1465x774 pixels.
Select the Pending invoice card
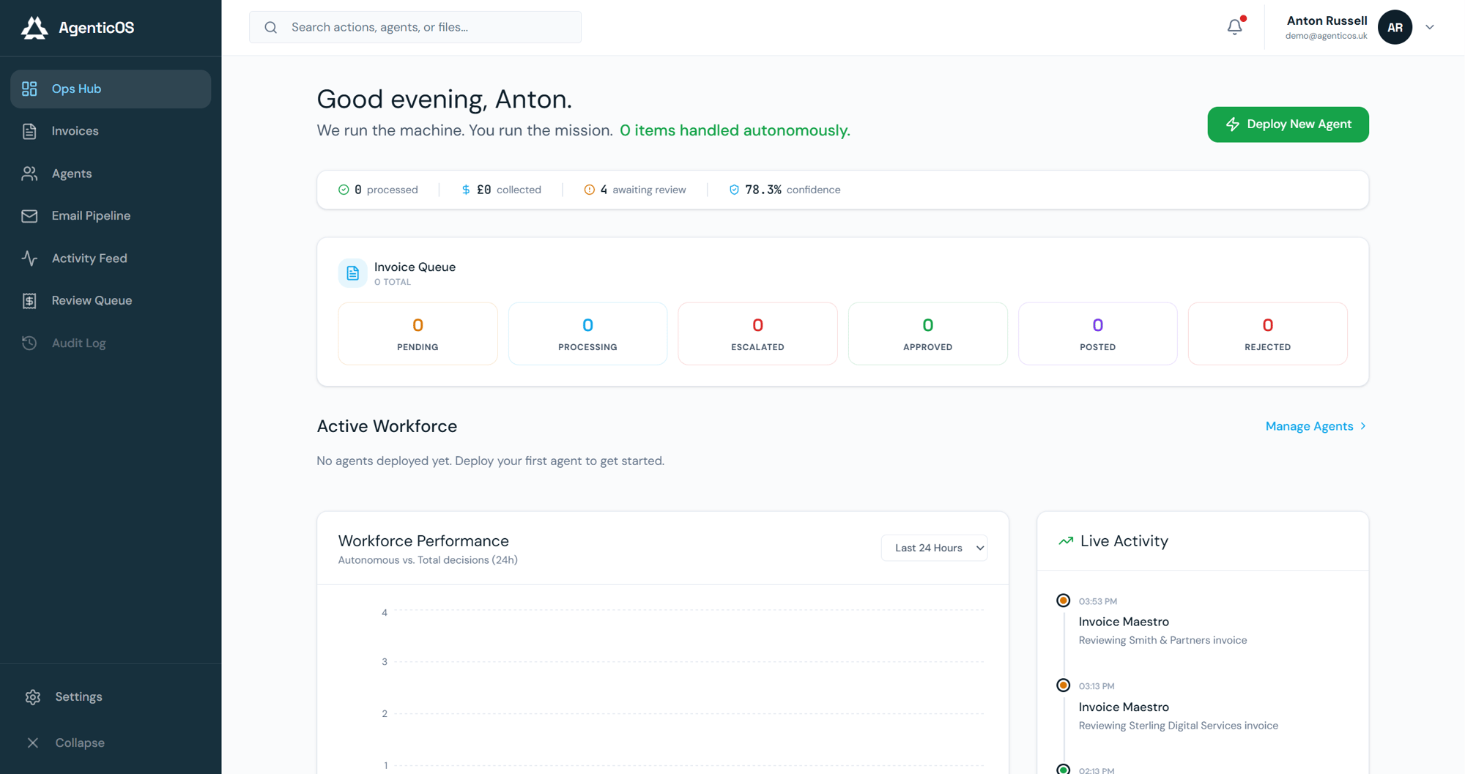click(x=418, y=333)
